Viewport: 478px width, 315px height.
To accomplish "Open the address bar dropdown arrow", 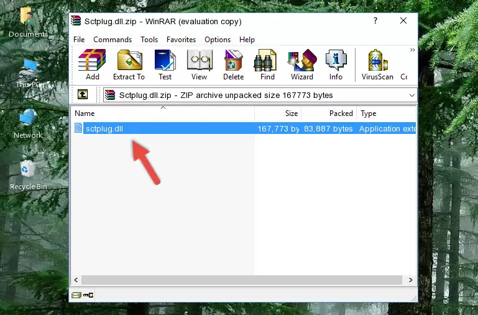I will coord(412,95).
